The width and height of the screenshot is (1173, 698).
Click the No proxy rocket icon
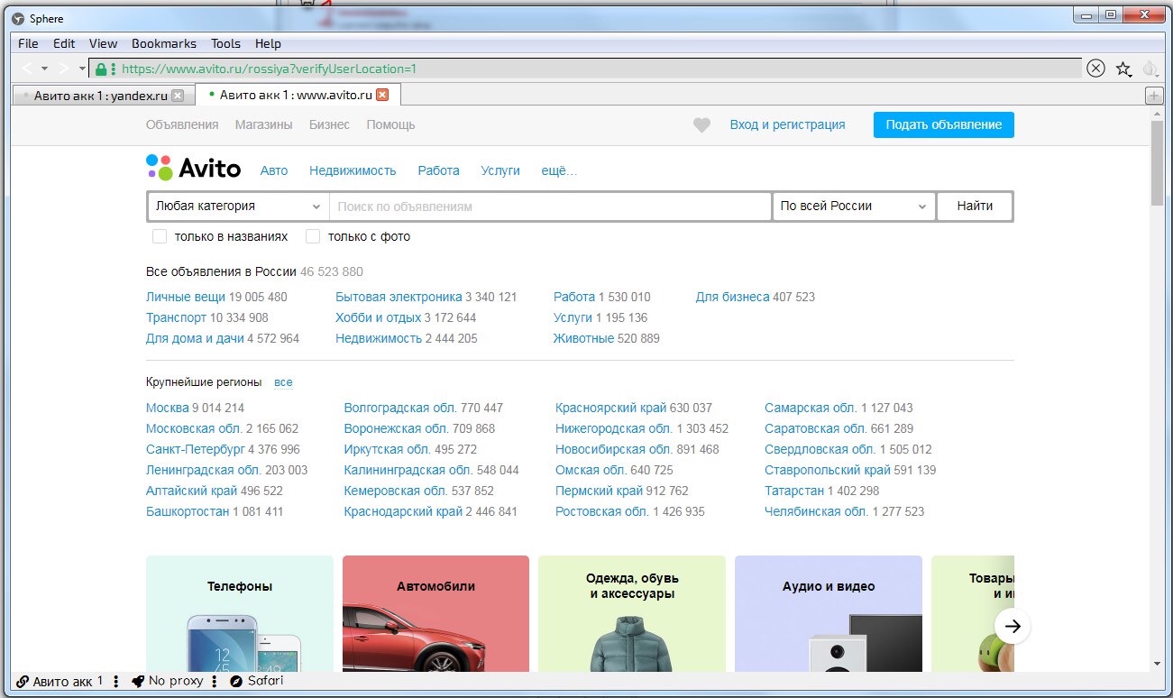[138, 681]
